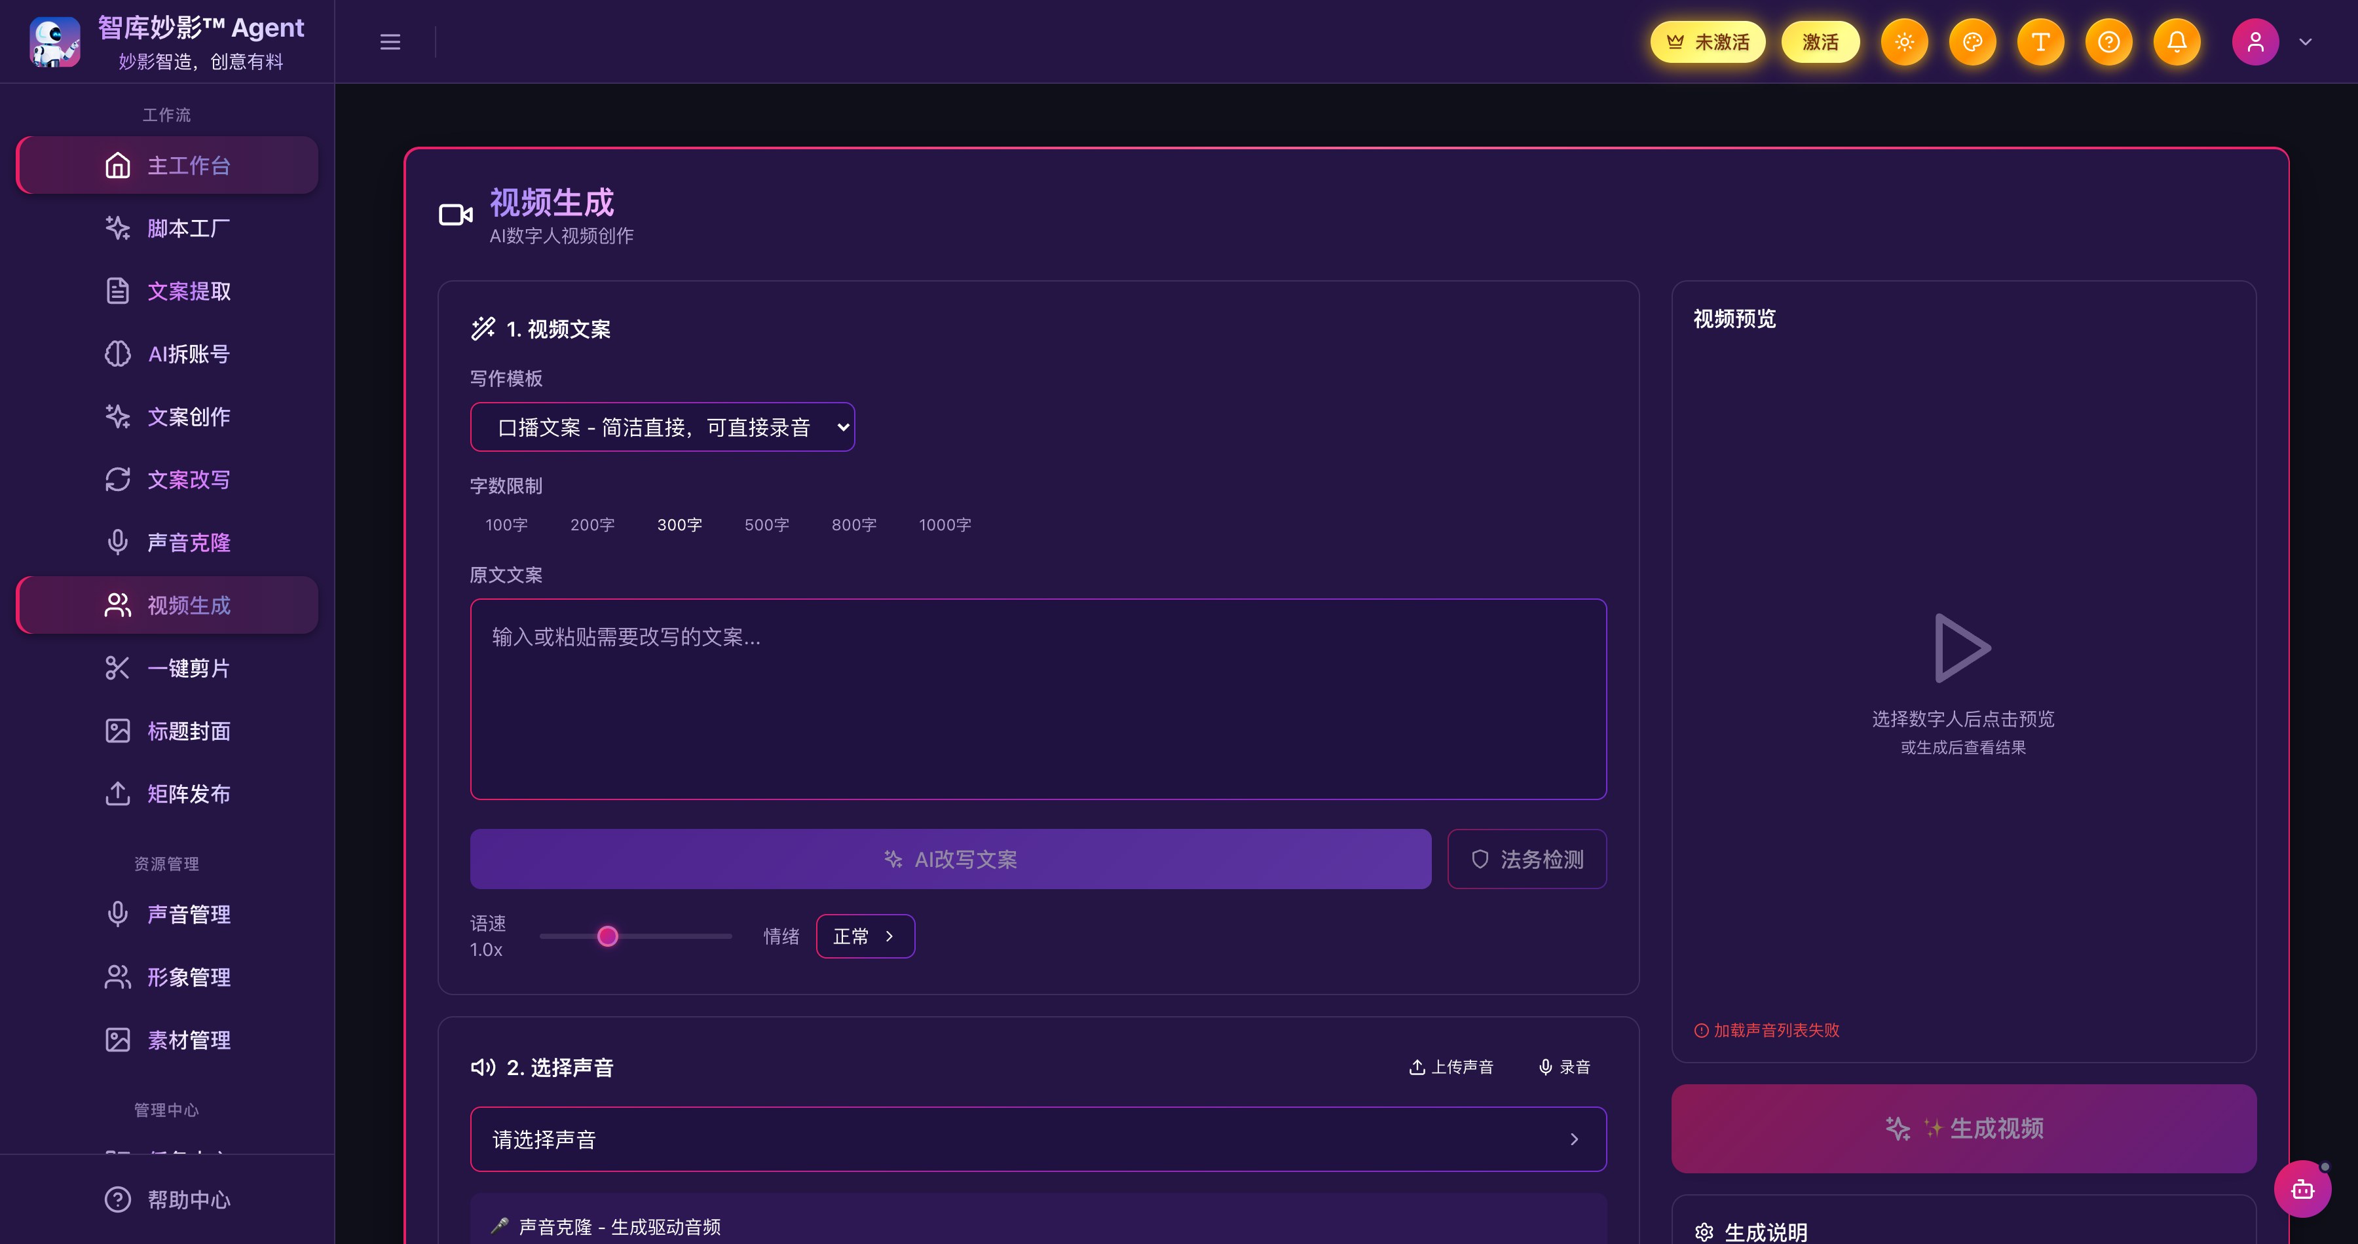Open 脚本工厂 in the sidebar

(168, 228)
